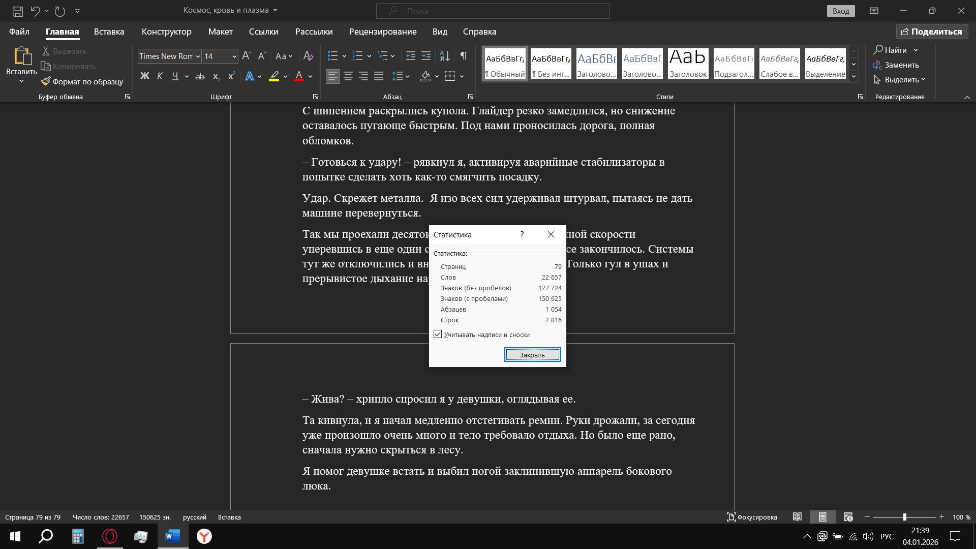Image resolution: width=976 pixels, height=549 pixels.
Task: Expand the styles gallery
Action: pos(854,76)
